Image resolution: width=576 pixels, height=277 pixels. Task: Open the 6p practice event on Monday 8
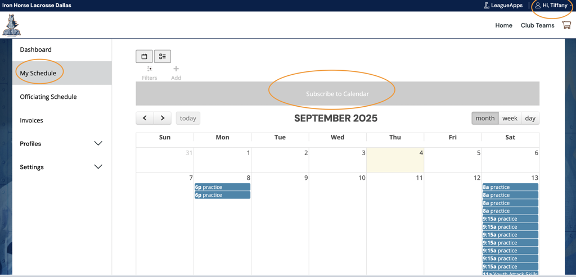pos(222,187)
